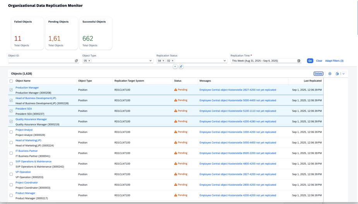
Task: Check the Head of Marketing(JP) row checkbox
Action: point(11,142)
